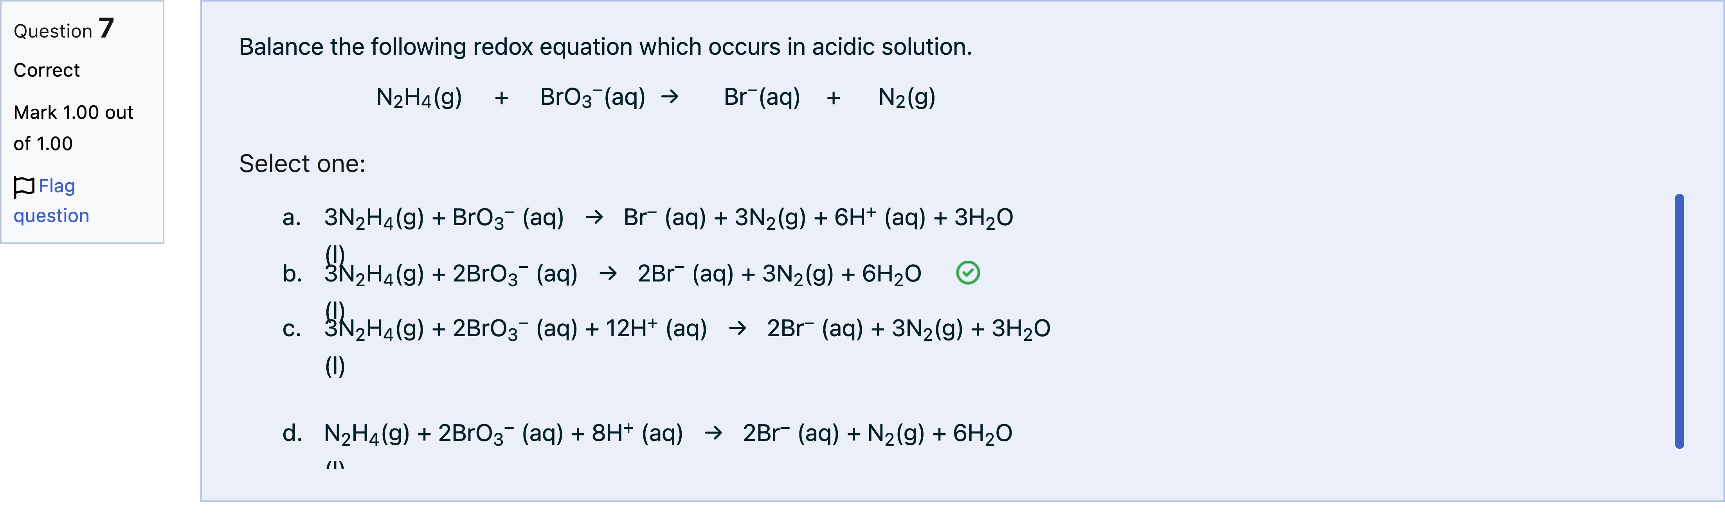Click BrO3−(aq) in the unbalanced equation
This screenshot has width=1725, height=527.
point(592,98)
